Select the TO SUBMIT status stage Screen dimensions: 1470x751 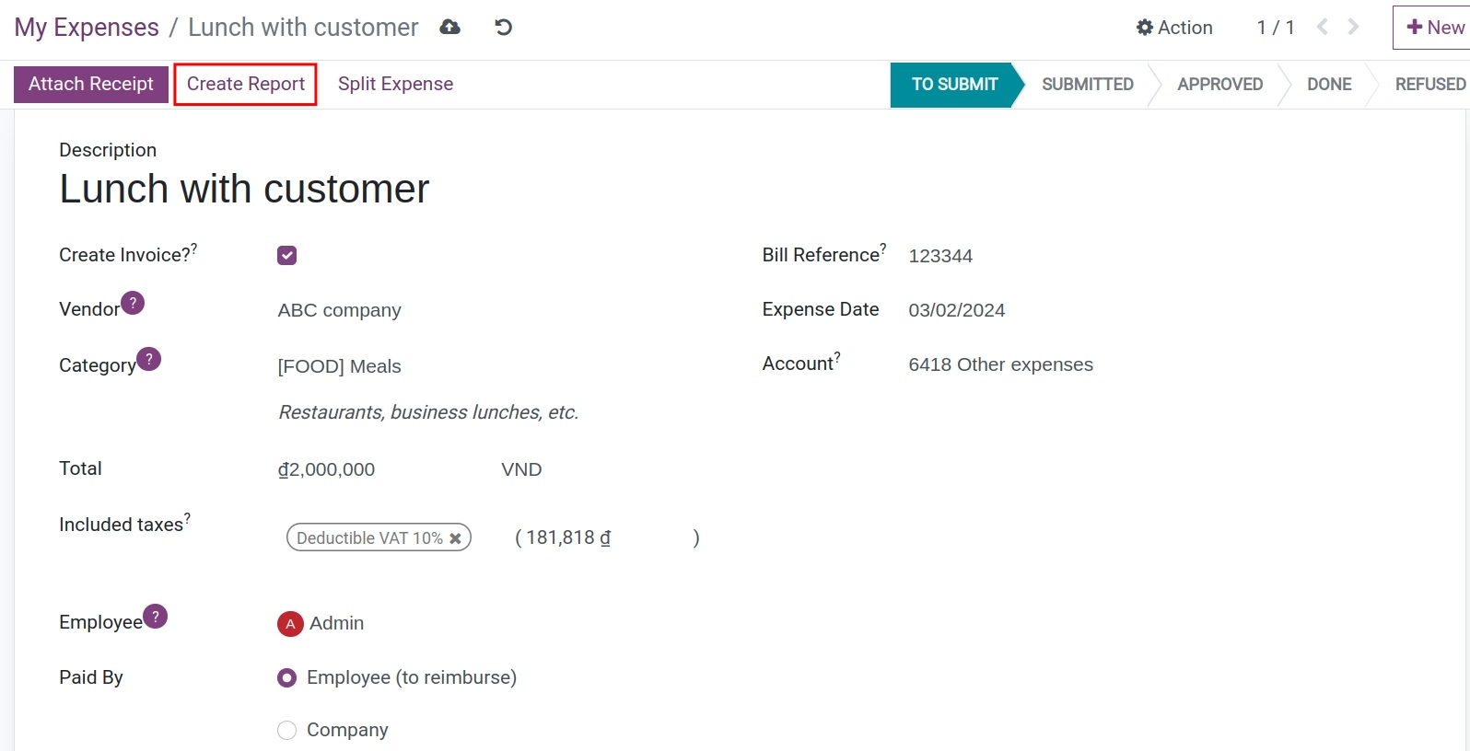click(954, 85)
